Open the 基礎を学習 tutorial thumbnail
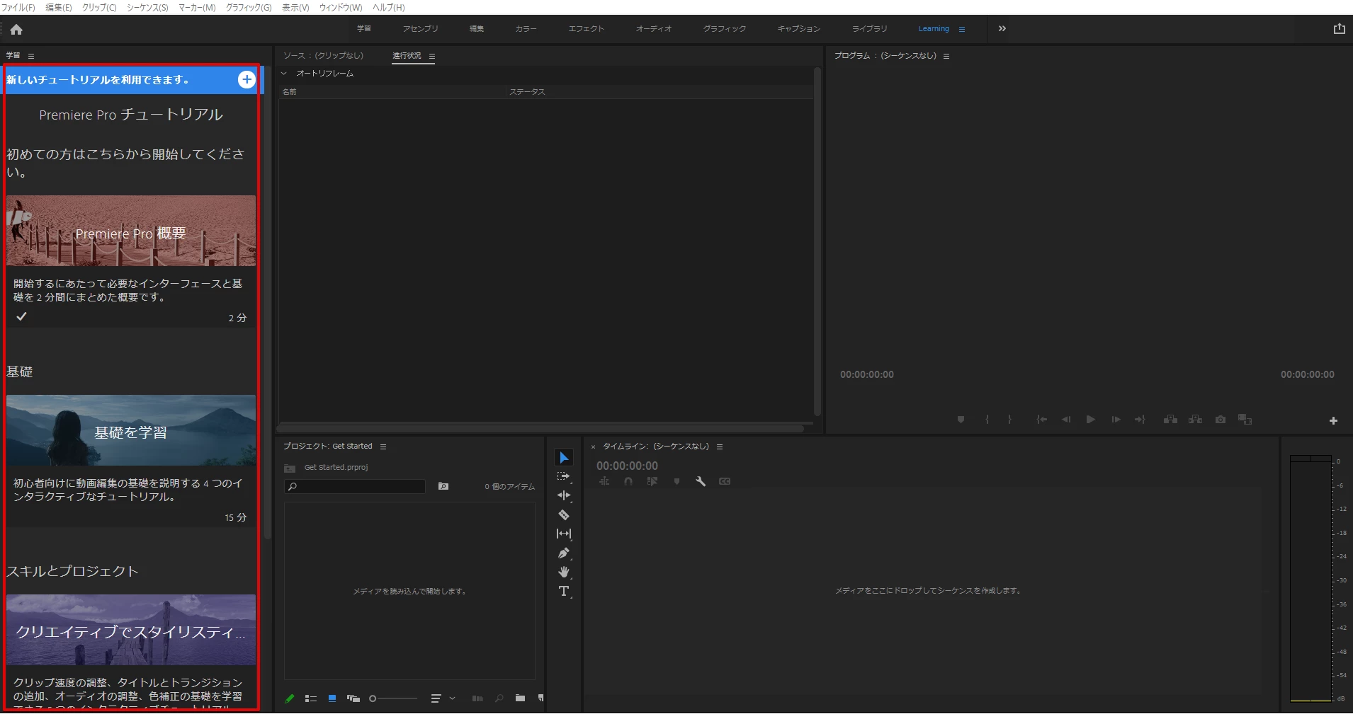The height and width of the screenshot is (714, 1353). [x=131, y=430]
